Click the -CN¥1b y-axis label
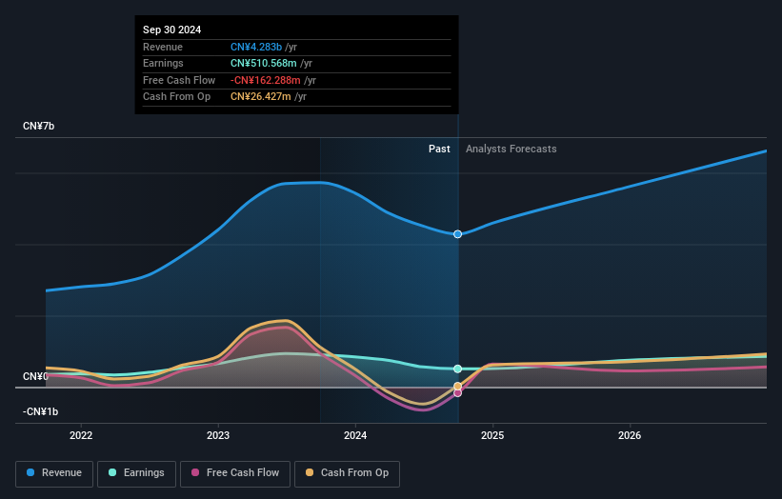Viewport: 782px width, 499px height. [40, 411]
